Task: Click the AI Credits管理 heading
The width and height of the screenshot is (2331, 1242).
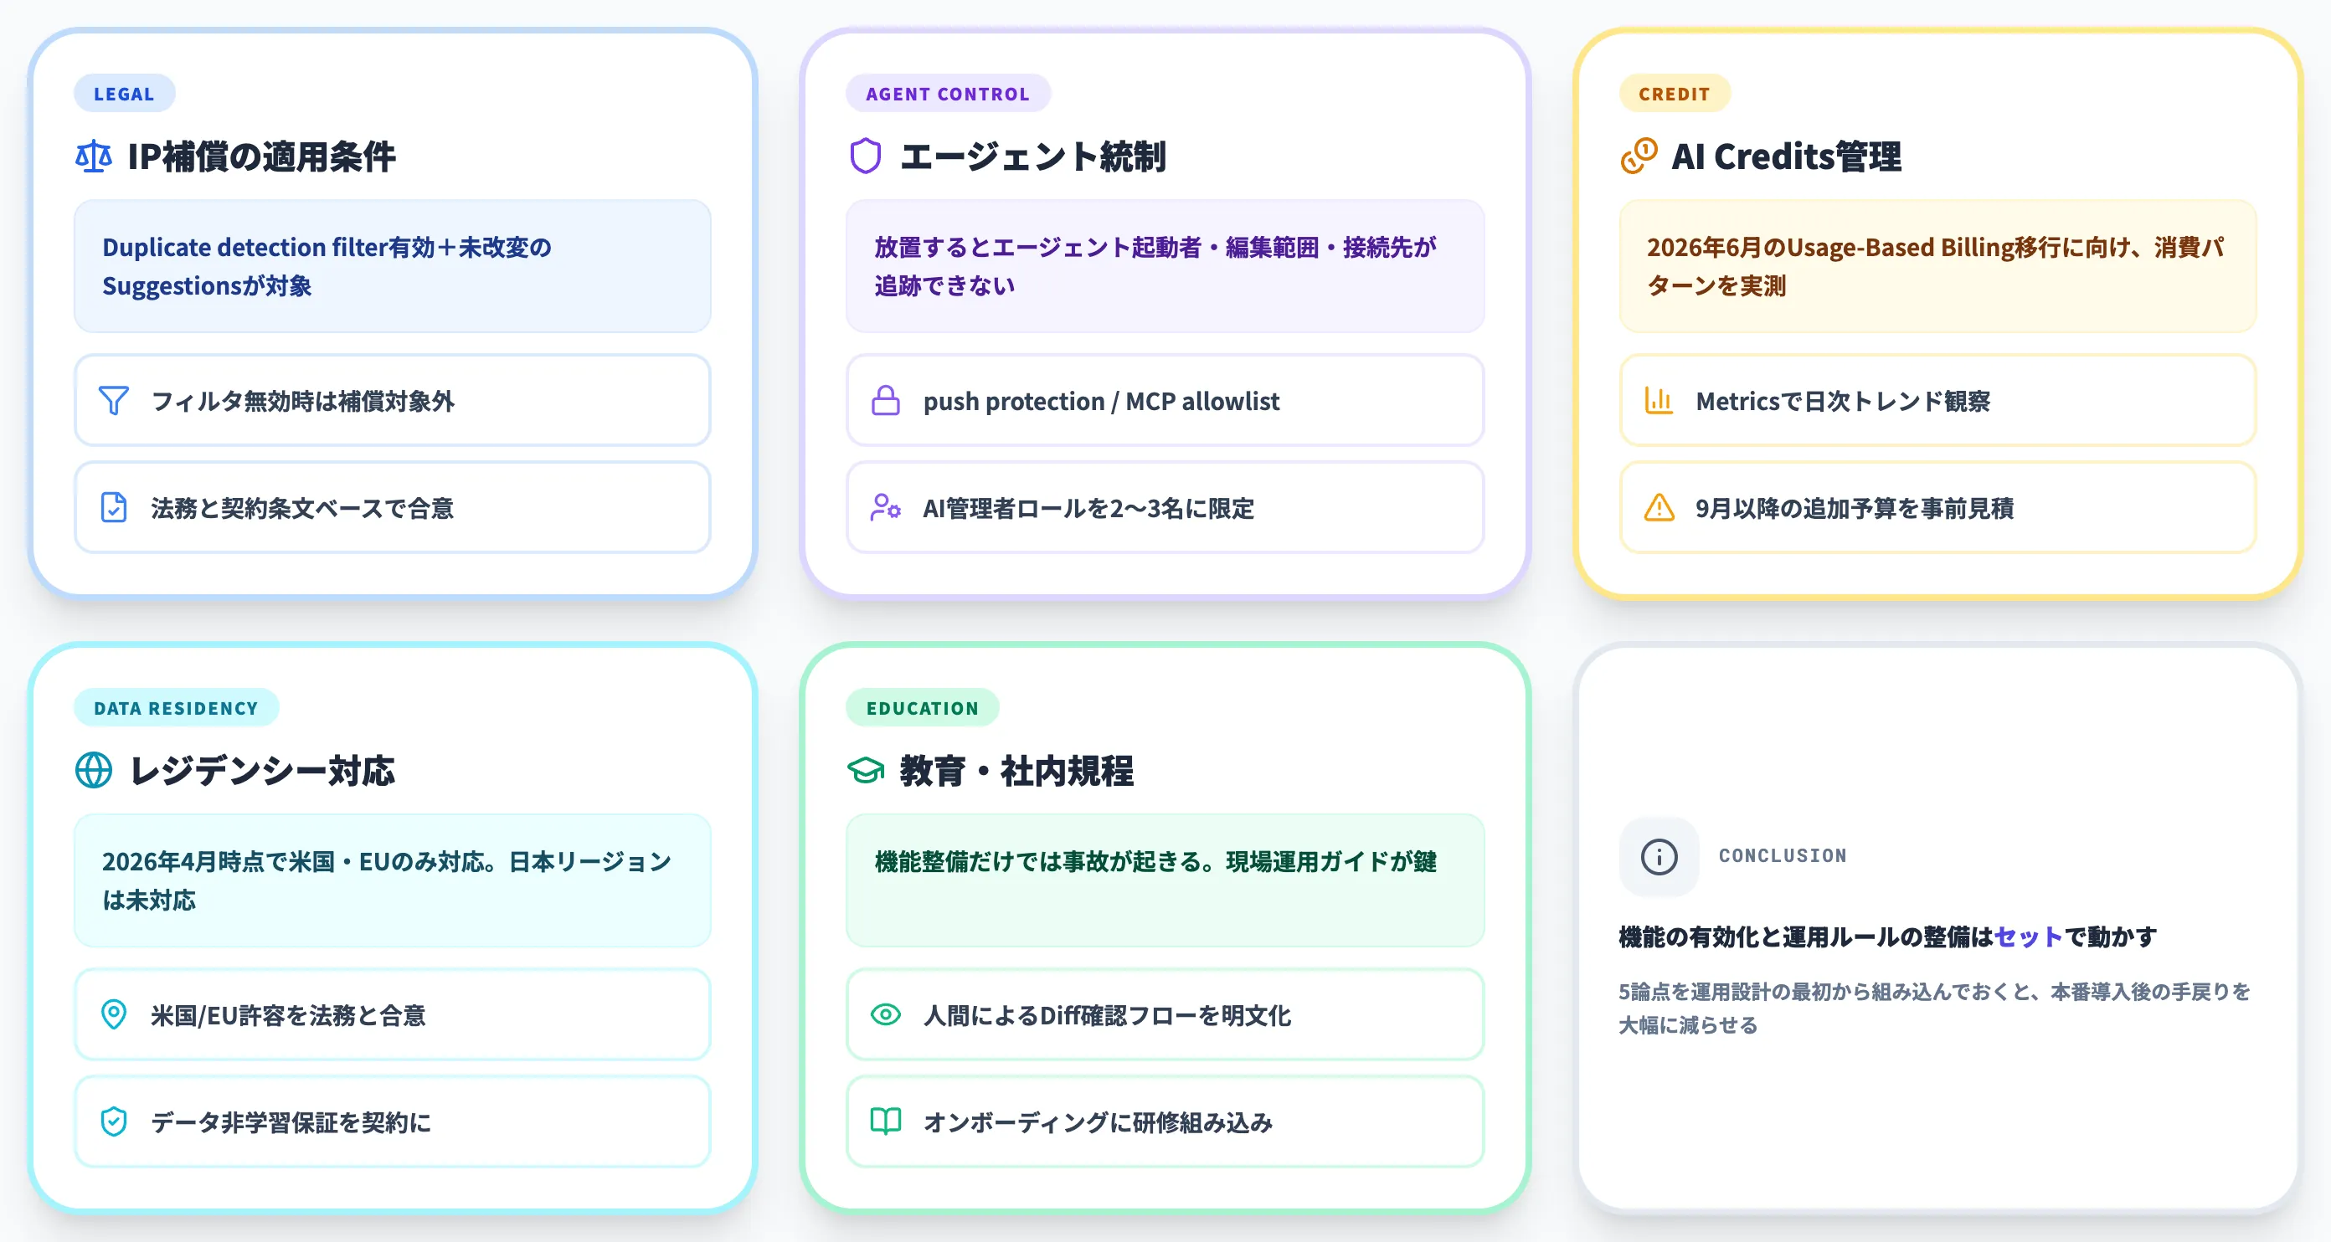Action: [1786, 157]
